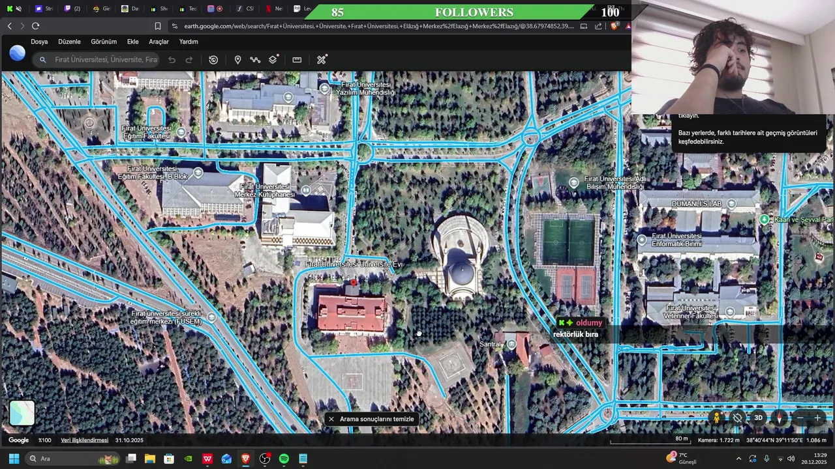
Task: Select the draw path or polygon tool
Action: [255, 60]
